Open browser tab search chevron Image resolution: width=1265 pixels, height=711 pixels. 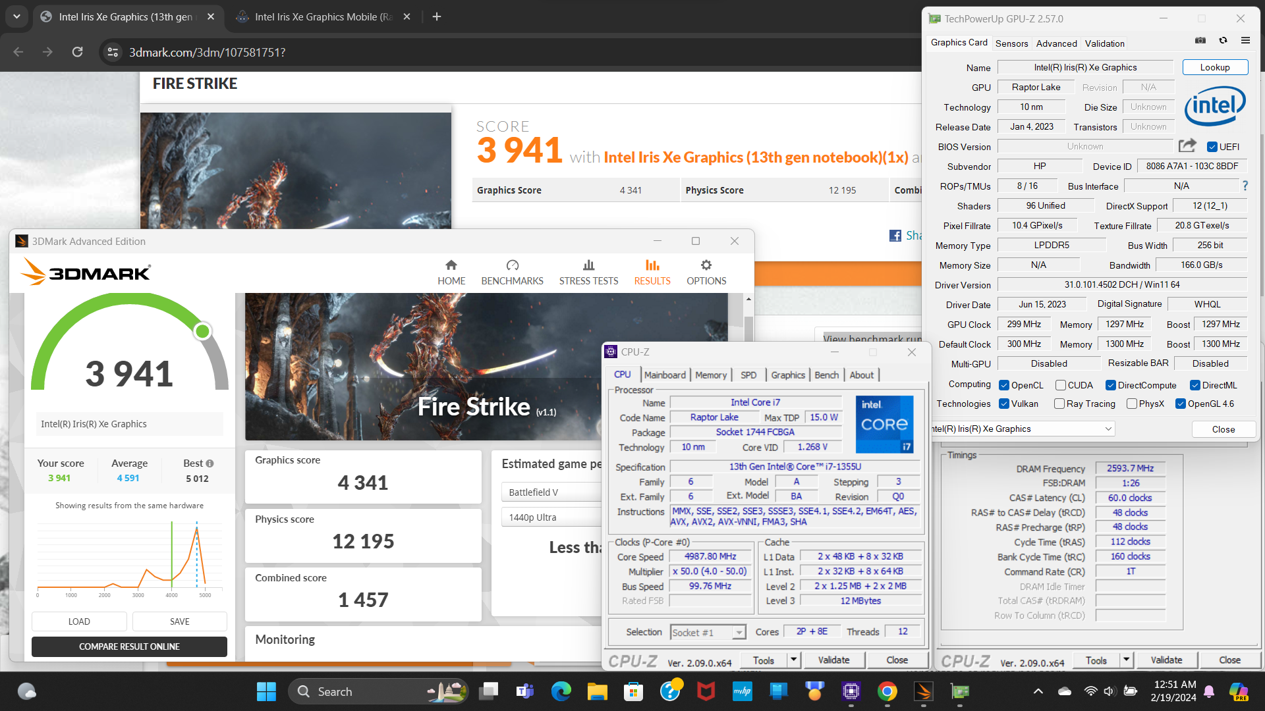click(16, 16)
